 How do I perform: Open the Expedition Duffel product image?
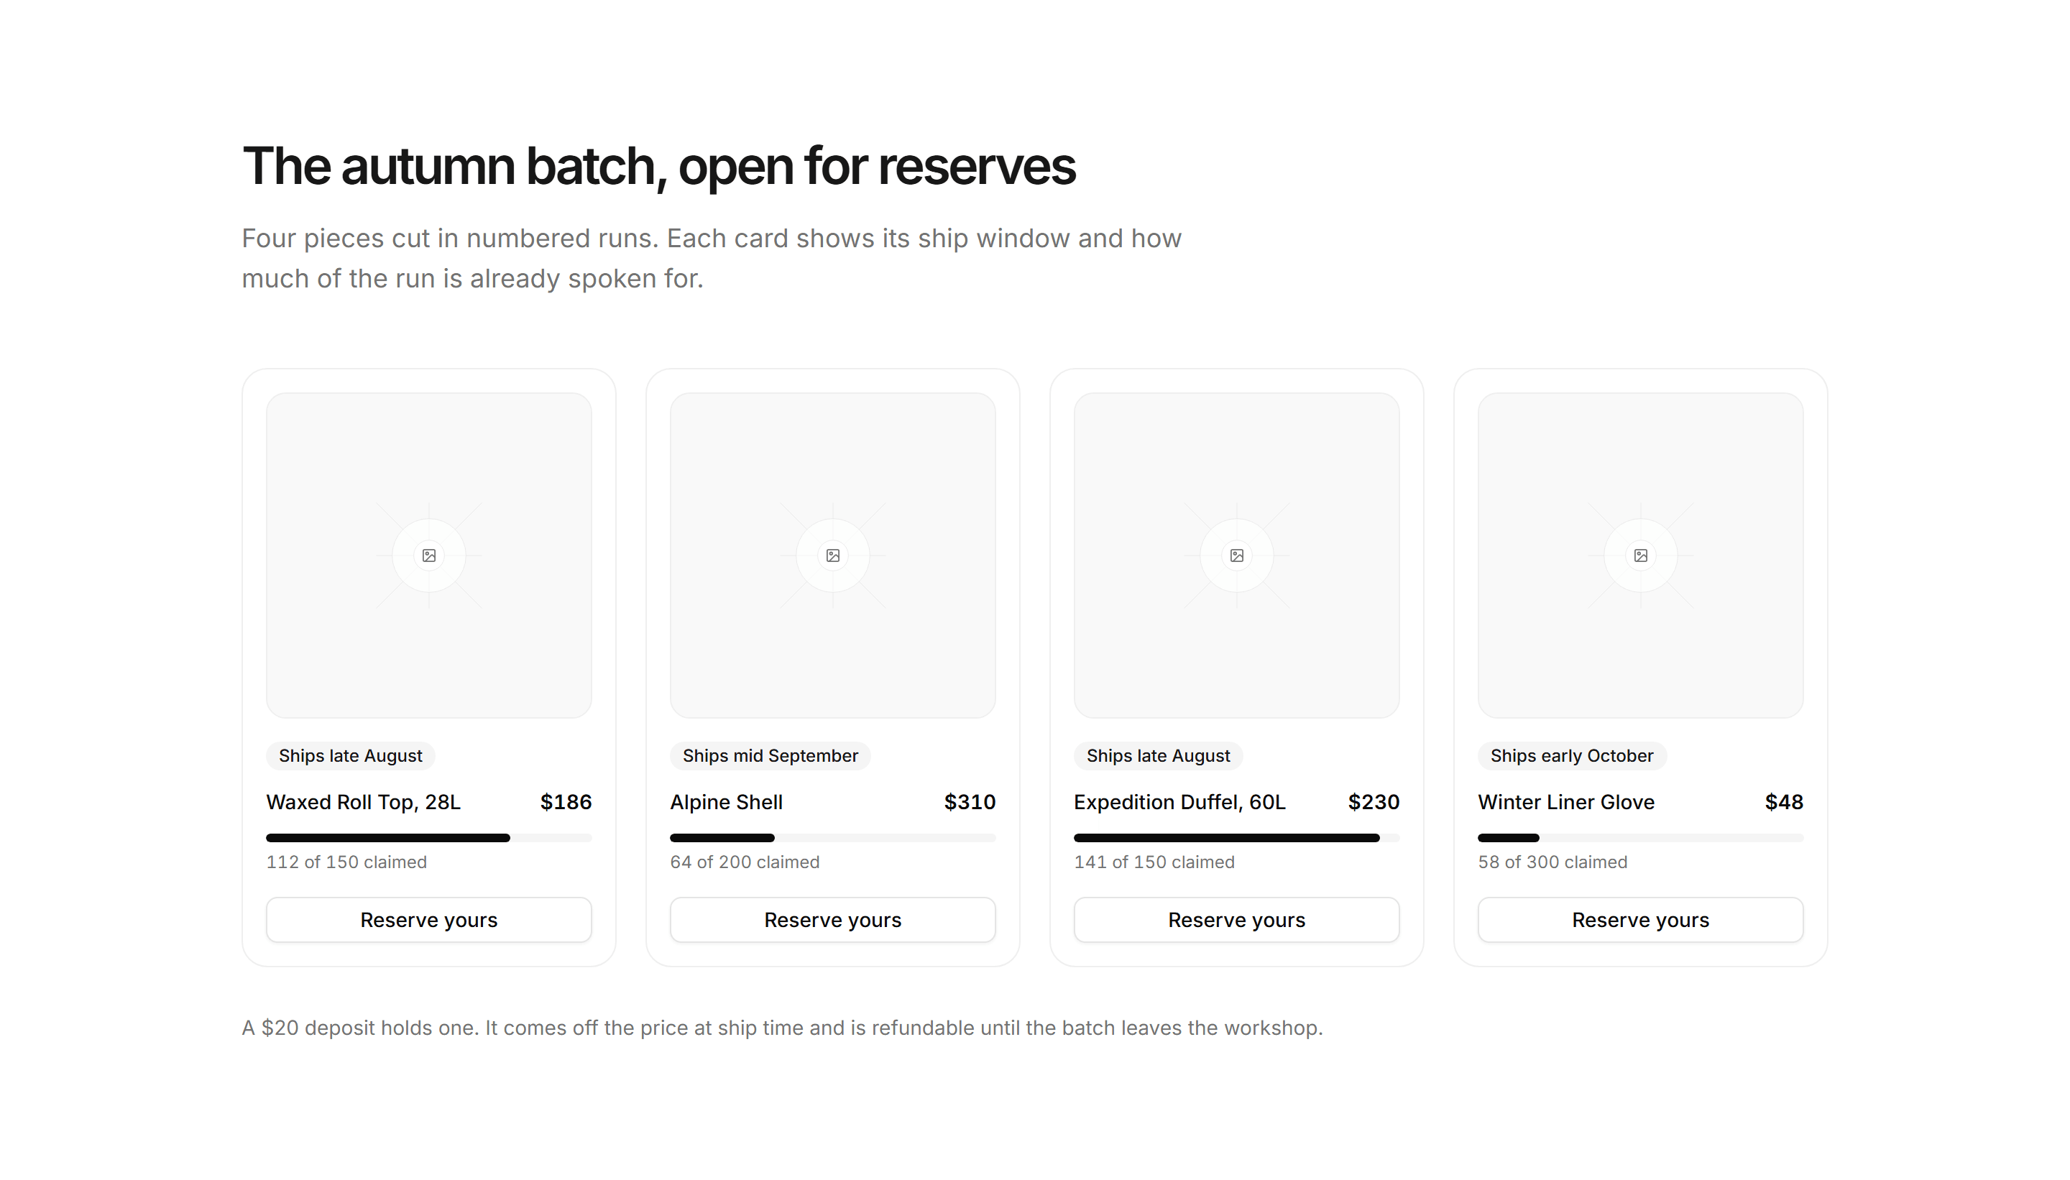(x=1236, y=556)
